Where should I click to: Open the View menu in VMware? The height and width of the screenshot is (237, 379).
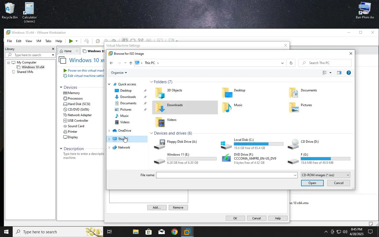pyautogui.click(x=29, y=41)
